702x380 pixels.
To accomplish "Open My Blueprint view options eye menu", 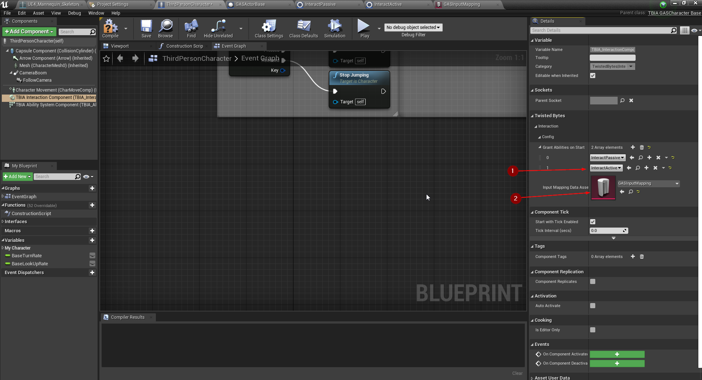I will click(88, 177).
